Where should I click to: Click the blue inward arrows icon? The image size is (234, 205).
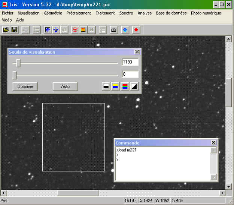[56, 30]
